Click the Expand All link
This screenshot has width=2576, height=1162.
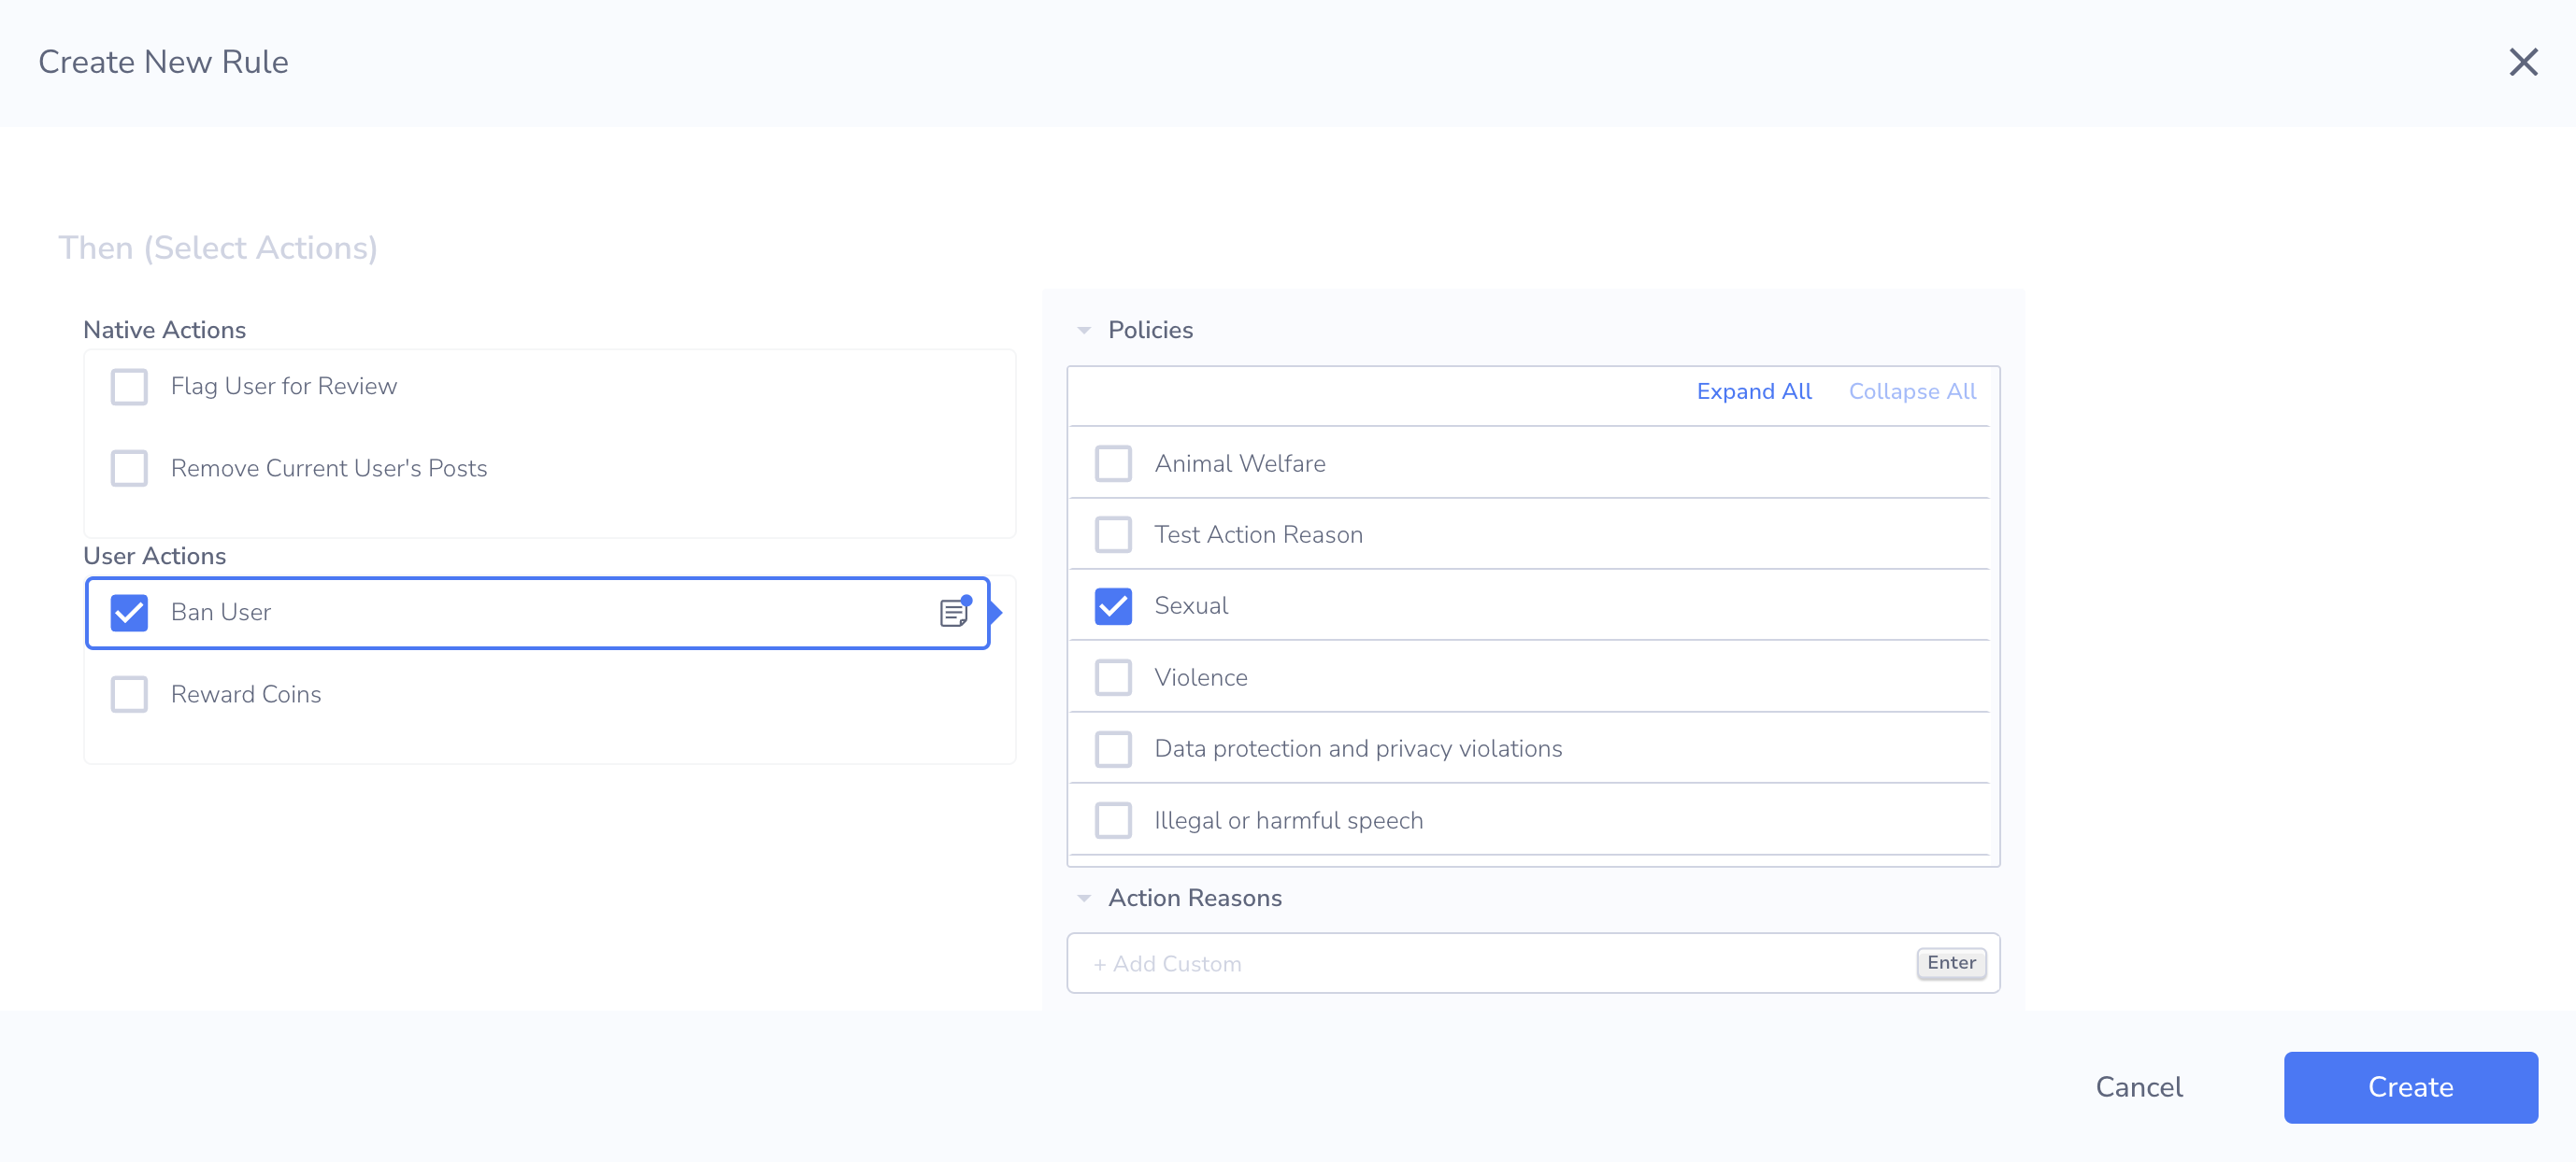[1753, 391]
